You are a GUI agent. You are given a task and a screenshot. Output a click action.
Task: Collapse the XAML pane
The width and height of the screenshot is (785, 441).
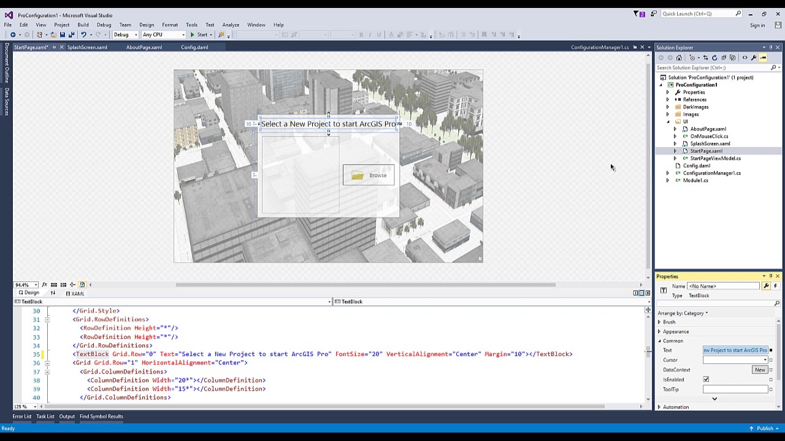coord(648,293)
